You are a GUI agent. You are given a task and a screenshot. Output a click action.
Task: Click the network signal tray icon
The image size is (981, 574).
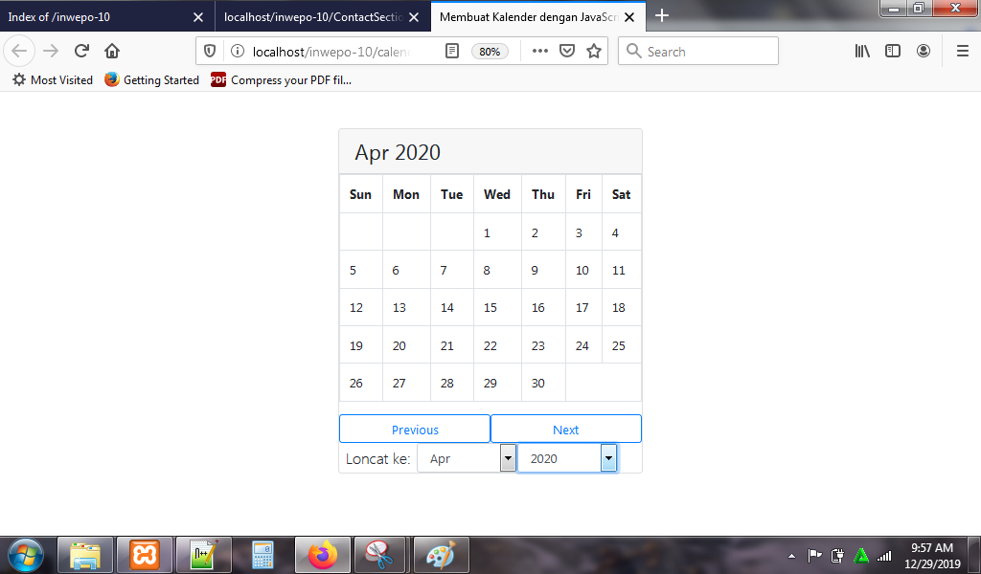pos(884,555)
